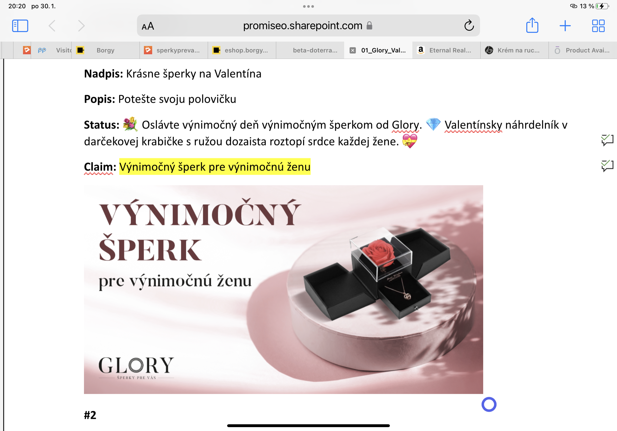Show the tab overview grid
Image resolution: width=617 pixels, height=431 pixels.
[598, 26]
